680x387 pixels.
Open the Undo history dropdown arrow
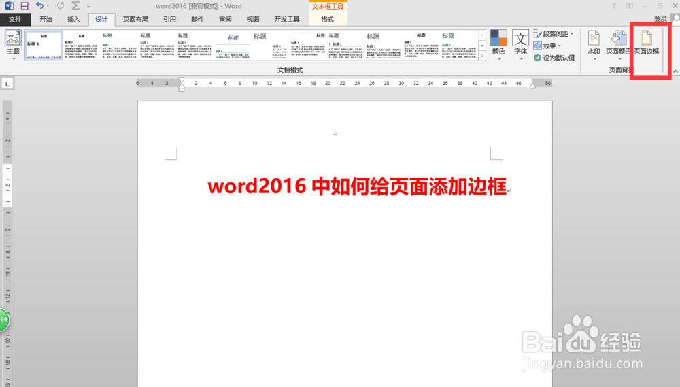click(48, 6)
